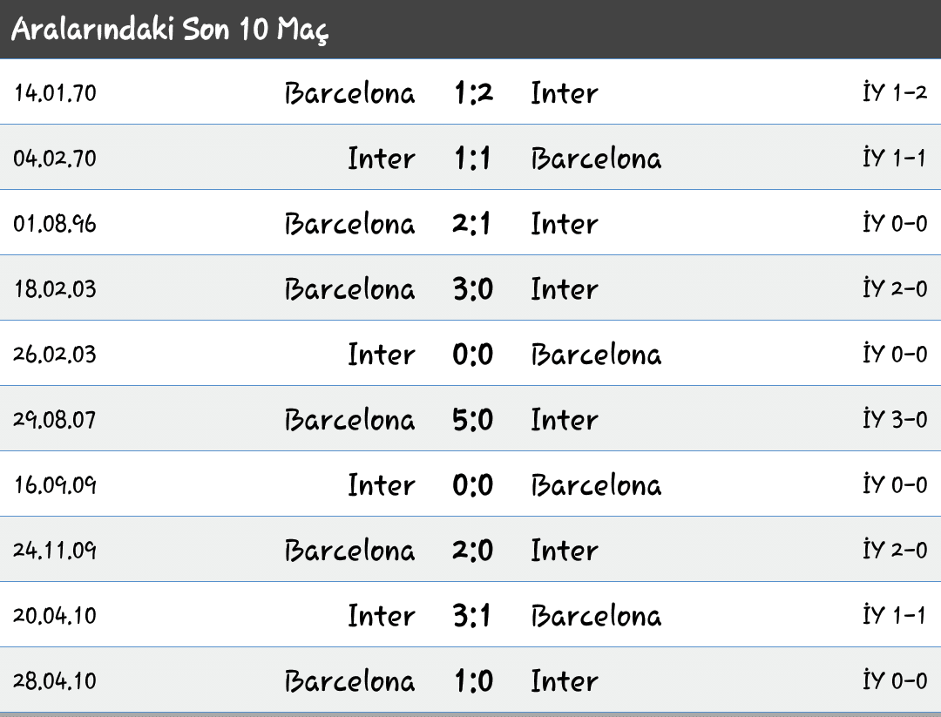Click Barcelona in the 18.02.03 row
Image resolution: width=941 pixels, height=717 pixels.
(350, 289)
